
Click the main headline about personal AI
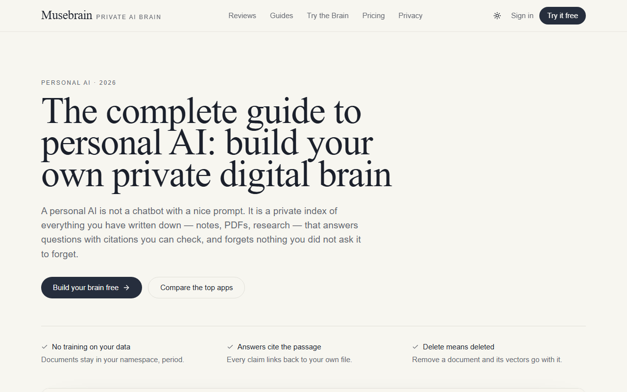(217, 143)
